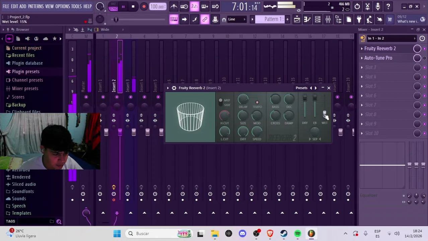Select the next preset arrow in Reeverb

315,88
